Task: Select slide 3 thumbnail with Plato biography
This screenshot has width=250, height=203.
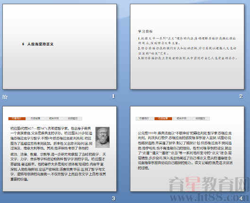Action: 60,149
